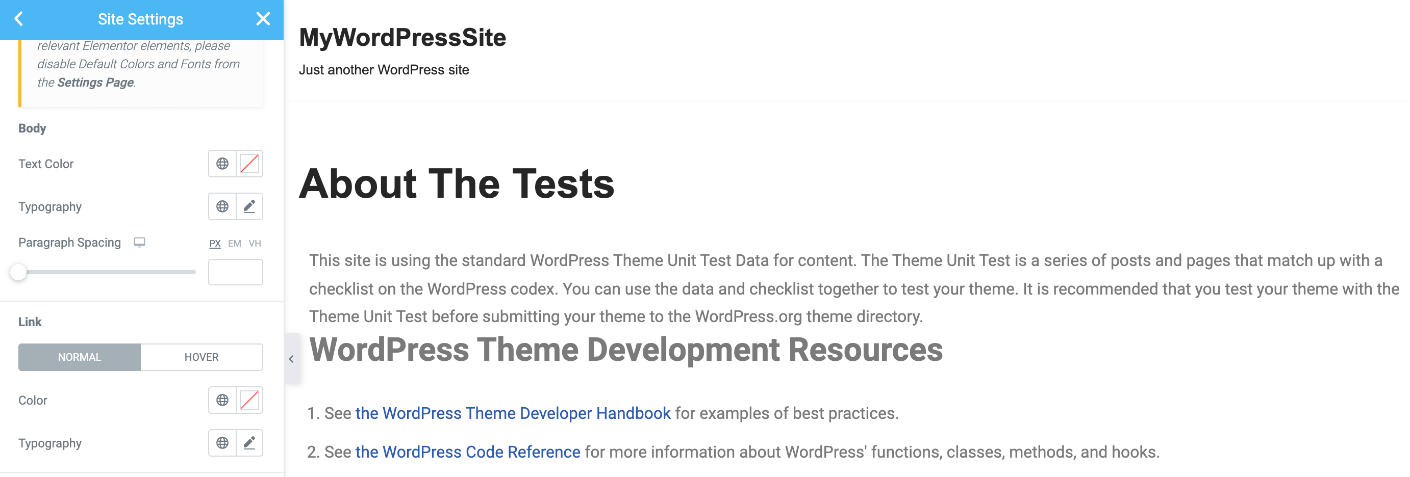
Task: Edit the Body Typography settings
Action: (x=249, y=207)
